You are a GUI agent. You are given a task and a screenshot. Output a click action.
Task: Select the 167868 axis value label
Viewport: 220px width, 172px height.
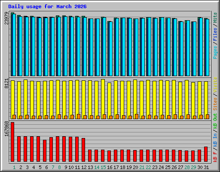6,129
